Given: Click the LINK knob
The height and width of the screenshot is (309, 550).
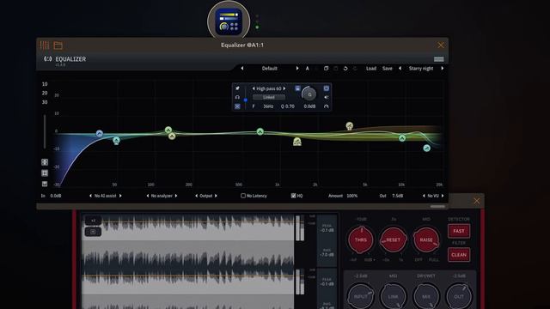Looking at the screenshot, I should click(394, 296).
